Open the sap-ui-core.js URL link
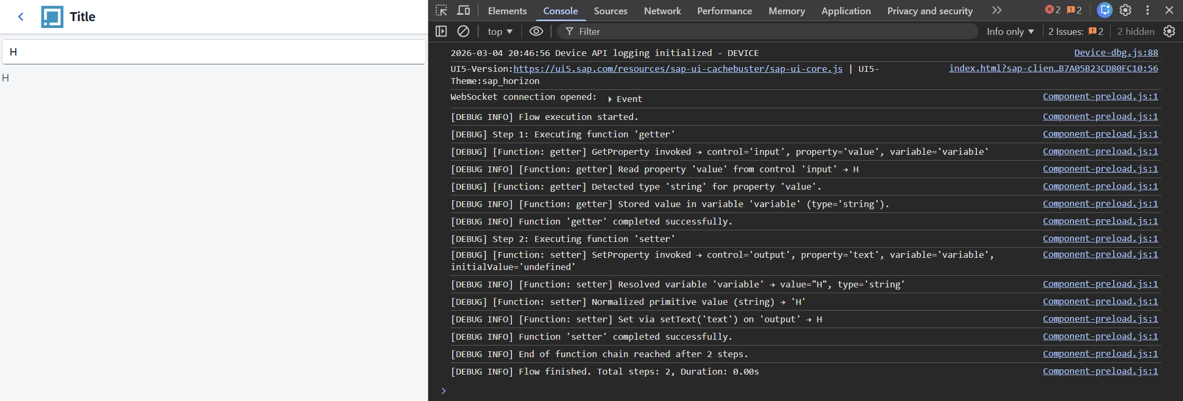Viewport: 1183px width, 401px height. (678, 69)
